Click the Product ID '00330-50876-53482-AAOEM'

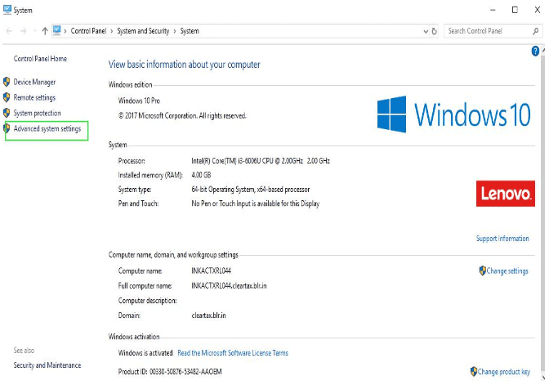[x=185, y=372]
